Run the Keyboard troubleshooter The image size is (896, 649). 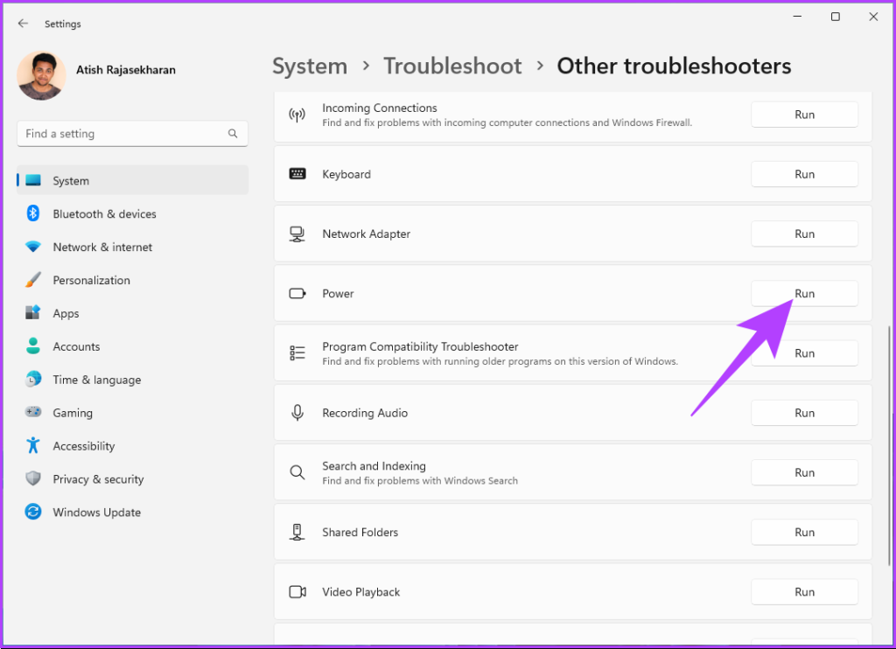pyautogui.click(x=804, y=174)
